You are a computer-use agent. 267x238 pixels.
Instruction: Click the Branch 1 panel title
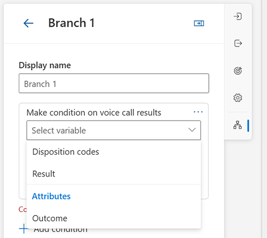pyautogui.click(x=72, y=23)
